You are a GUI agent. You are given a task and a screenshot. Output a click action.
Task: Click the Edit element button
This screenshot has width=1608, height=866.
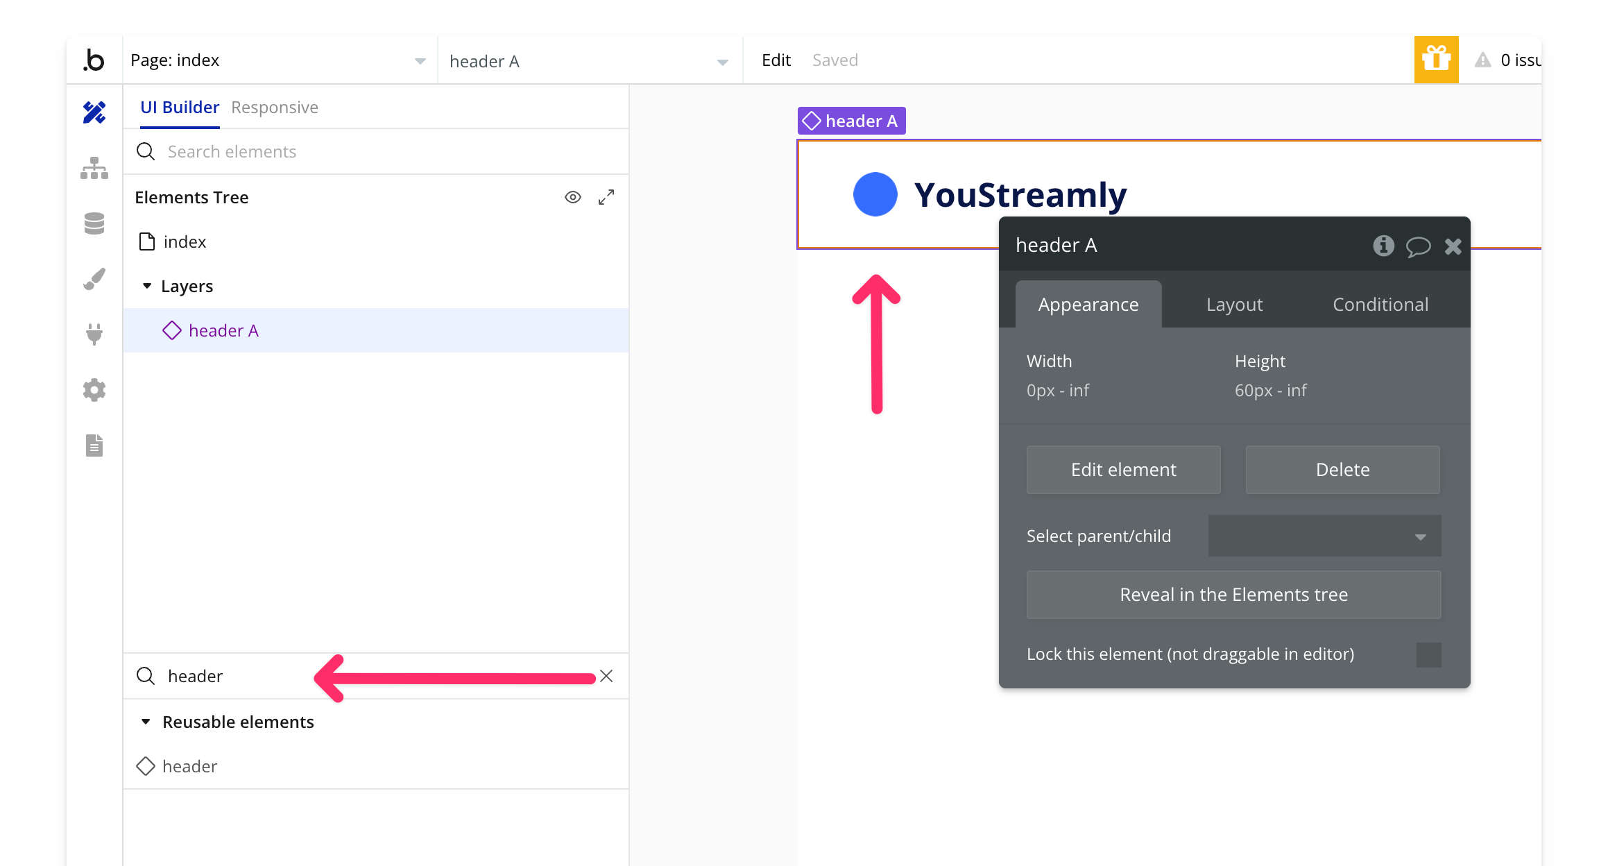[x=1123, y=470]
